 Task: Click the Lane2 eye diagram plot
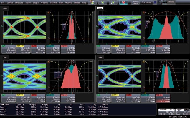point(120,27)
